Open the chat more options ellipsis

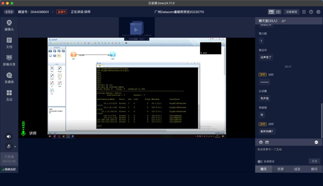pos(316,142)
